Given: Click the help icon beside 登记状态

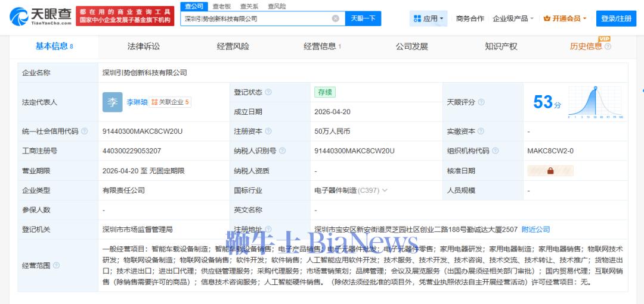Looking at the screenshot, I should 268,92.
